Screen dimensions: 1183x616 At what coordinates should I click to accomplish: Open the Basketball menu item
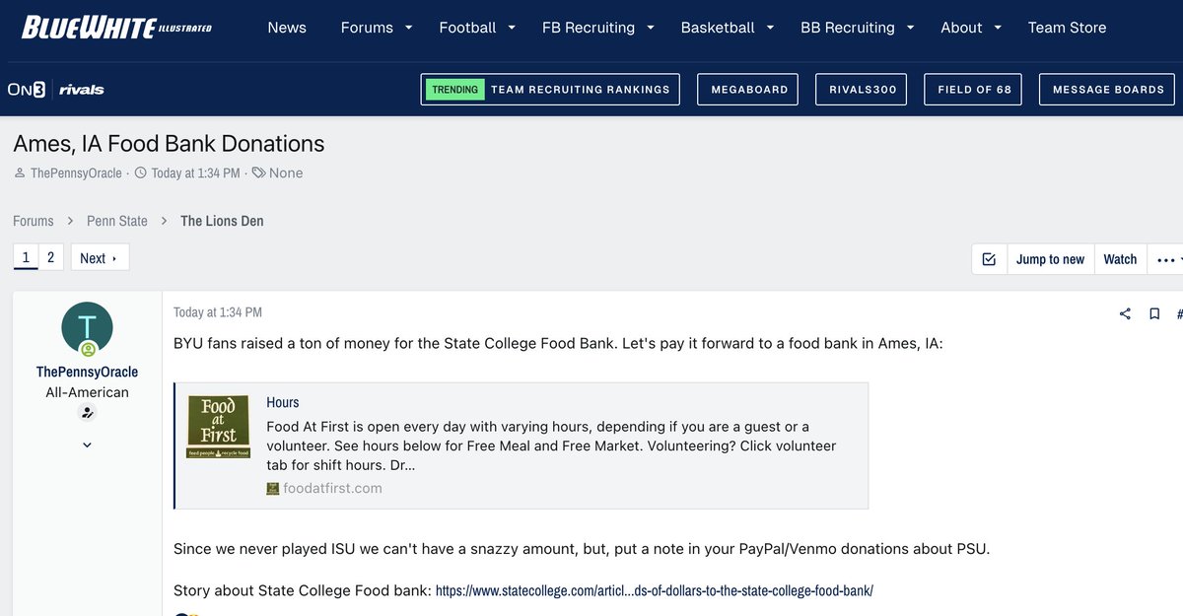point(718,28)
